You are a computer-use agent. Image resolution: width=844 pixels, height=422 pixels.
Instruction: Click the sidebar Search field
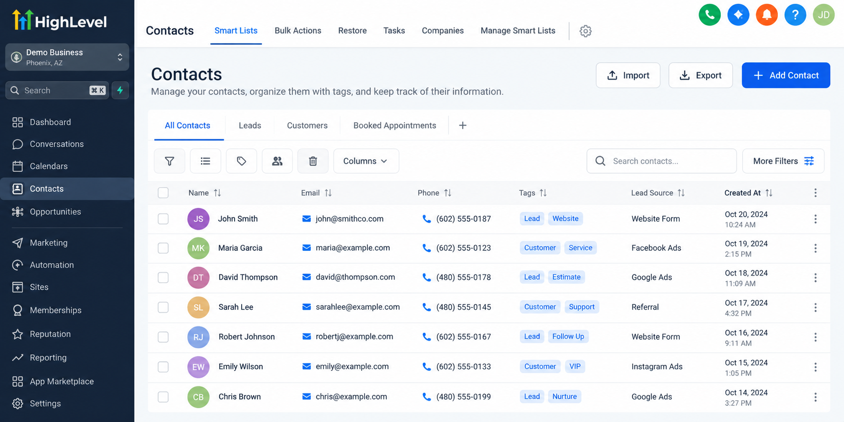pos(57,90)
